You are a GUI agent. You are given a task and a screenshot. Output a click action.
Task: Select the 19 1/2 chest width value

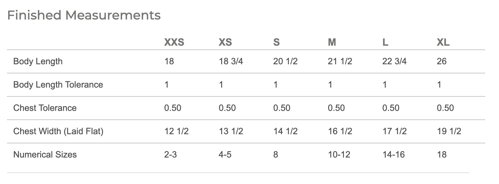tap(449, 131)
